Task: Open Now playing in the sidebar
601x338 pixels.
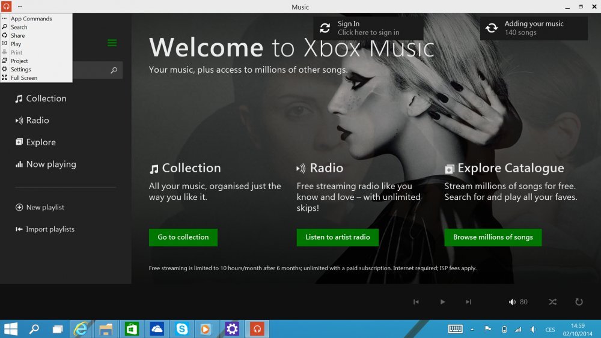Action: (46, 164)
